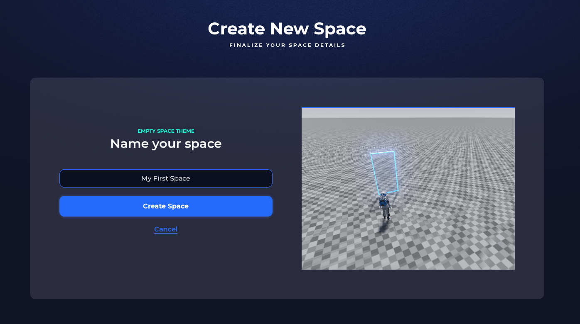Place cursor on the word Space in field
Screen dimensions: 580x324
(180, 178)
